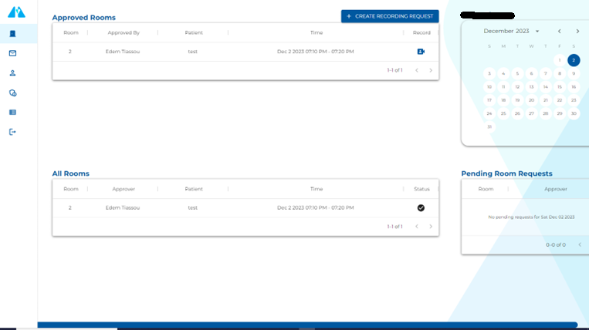Open messages via the envelope sidebar icon
Screen dimensions: 589x330
click(12, 53)
